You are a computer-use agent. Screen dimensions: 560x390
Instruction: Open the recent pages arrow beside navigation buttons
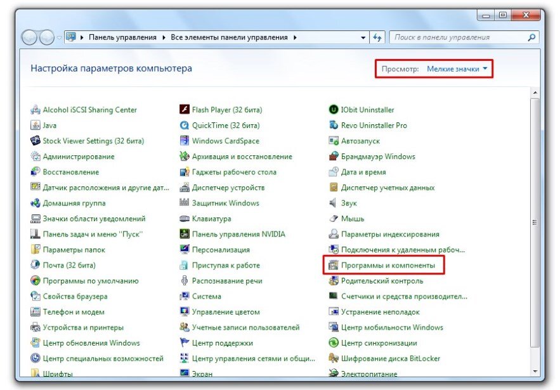(59, 37)
